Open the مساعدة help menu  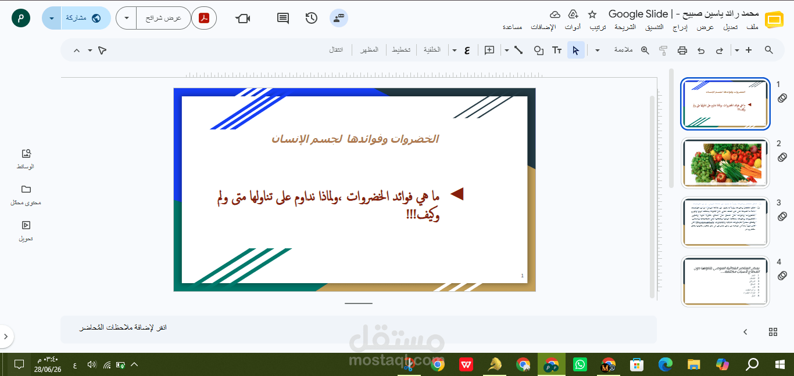pos(512,27)
